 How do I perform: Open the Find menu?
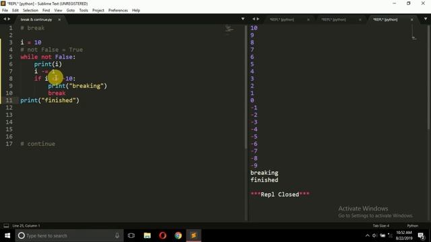coord(46,11)
